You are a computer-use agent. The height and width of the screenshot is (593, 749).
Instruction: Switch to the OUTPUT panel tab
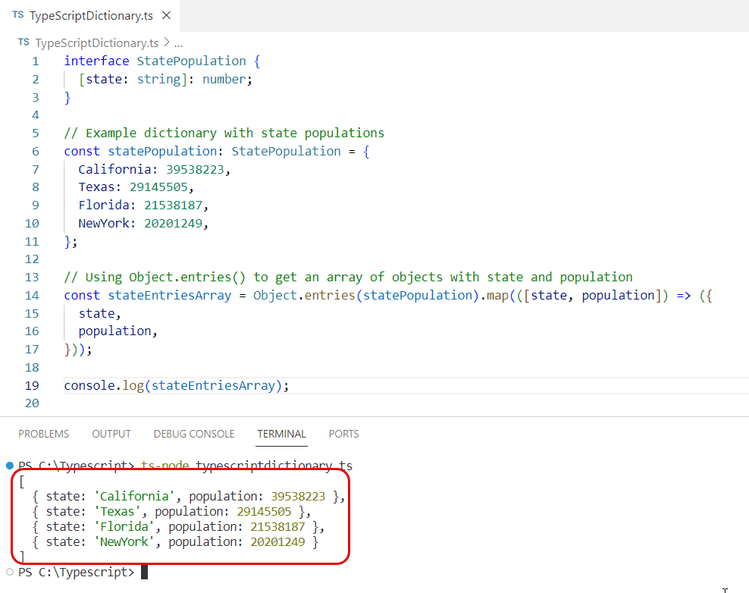111,434
